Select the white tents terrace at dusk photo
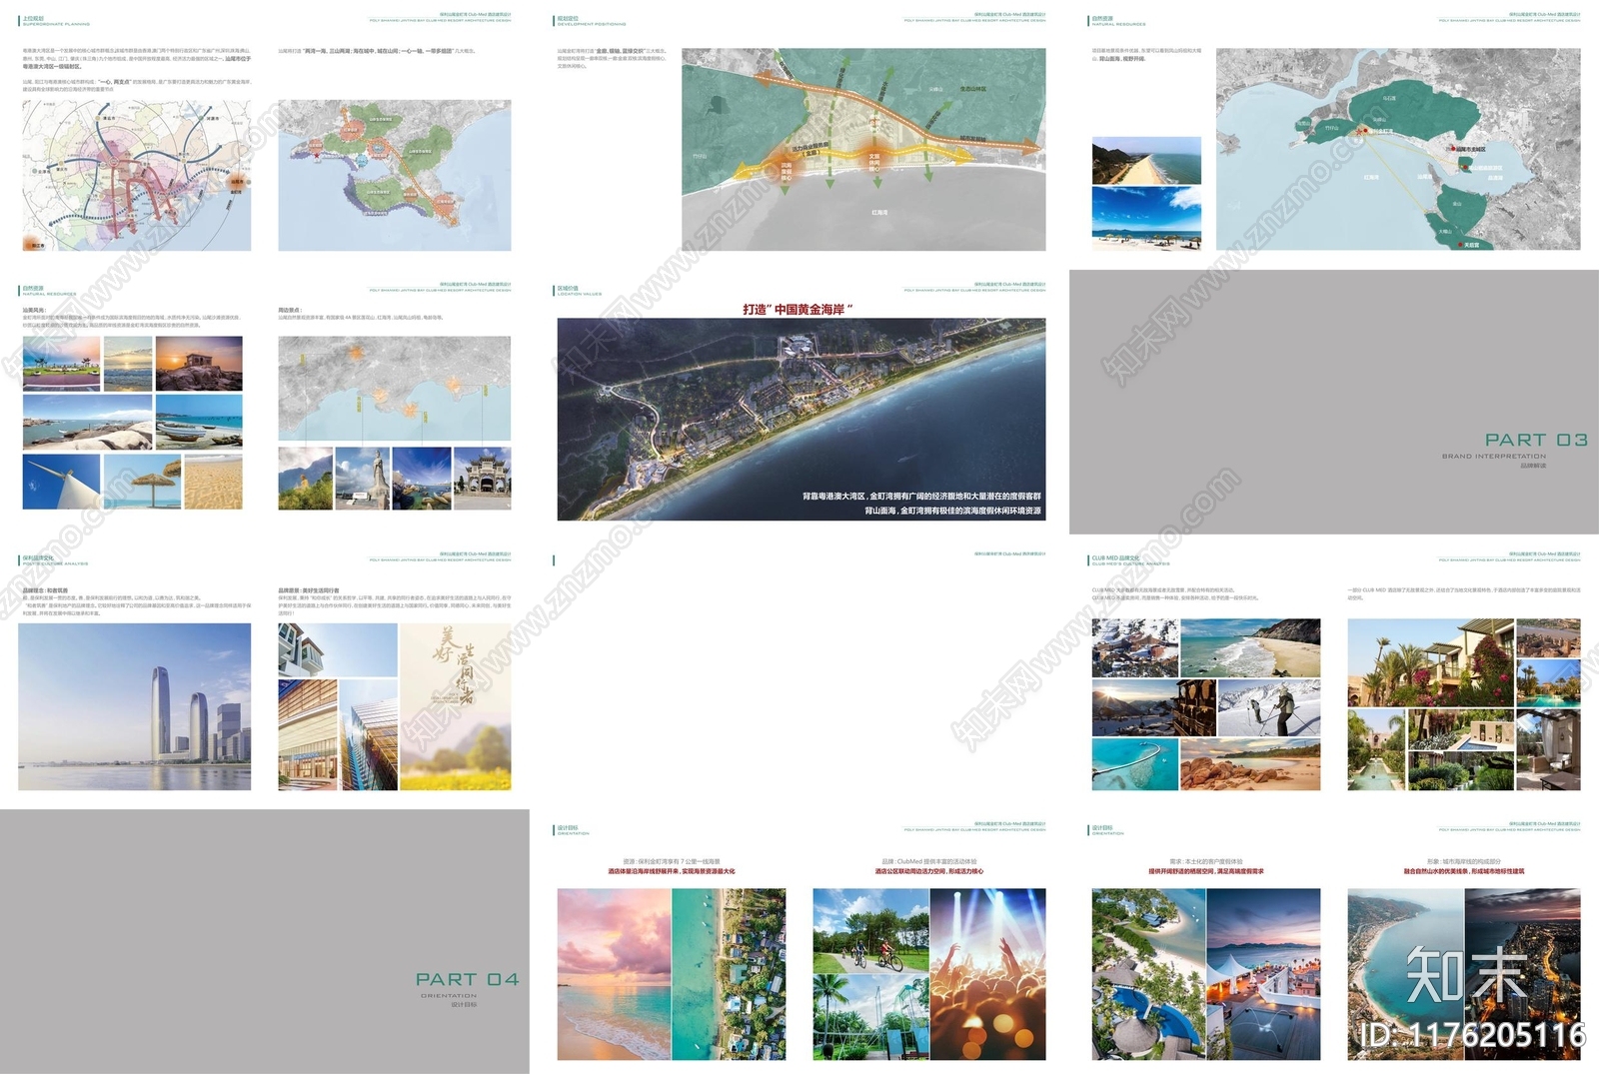Image resolution: width=1599 pixels, height=1074 pixels. [x=1263, y=974]
